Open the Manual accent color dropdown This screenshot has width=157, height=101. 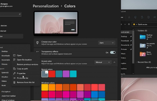tap(103, 62)
